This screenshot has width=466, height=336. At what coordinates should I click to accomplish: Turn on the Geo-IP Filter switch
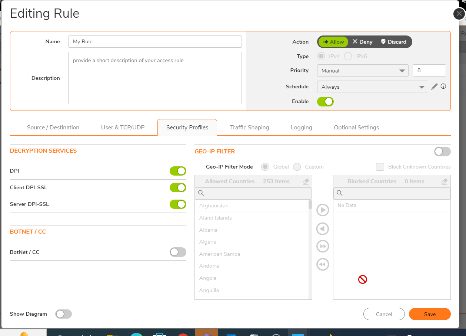point(442,152)
